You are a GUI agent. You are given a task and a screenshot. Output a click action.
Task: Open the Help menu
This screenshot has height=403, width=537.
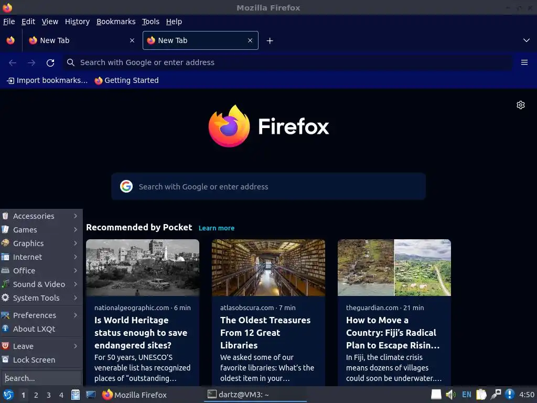(x=174, y=22)
